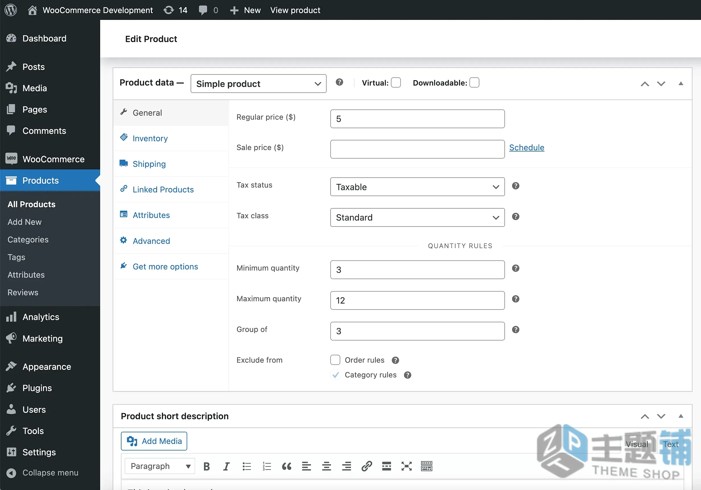
Task: Click the Minimum quantity input field
Action: pos(417,270)
